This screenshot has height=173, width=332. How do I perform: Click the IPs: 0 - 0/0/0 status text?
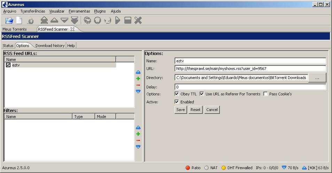click(x=267, y=168)
